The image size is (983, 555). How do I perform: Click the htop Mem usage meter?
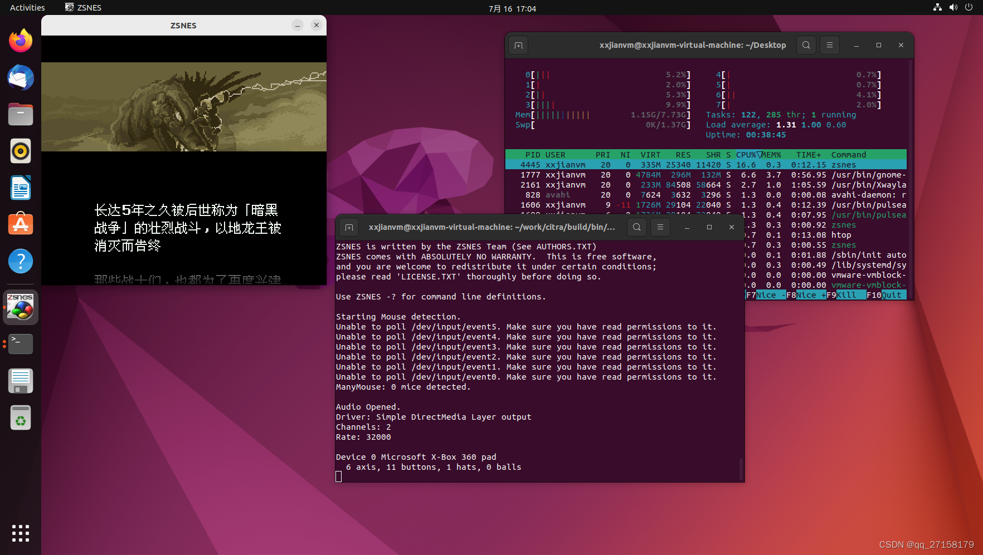click(603, 115)
